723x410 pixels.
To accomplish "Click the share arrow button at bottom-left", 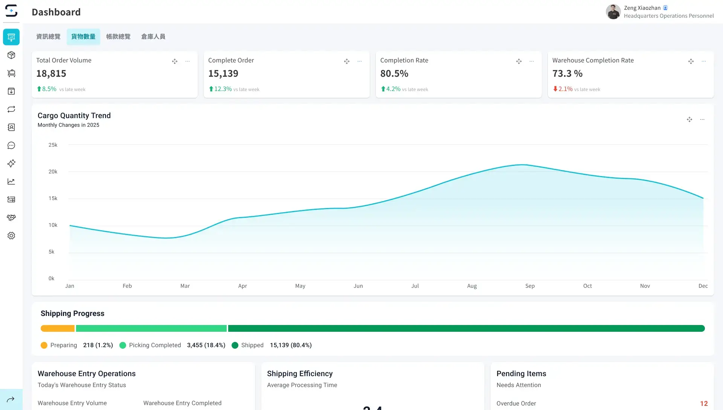I will tap(11, 399).
